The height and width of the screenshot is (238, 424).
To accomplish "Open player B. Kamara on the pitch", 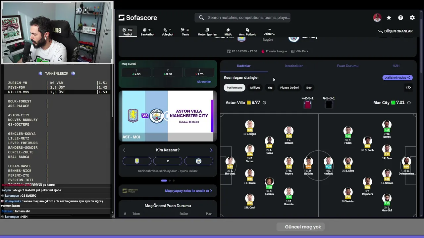I will (x=269, y=187).
